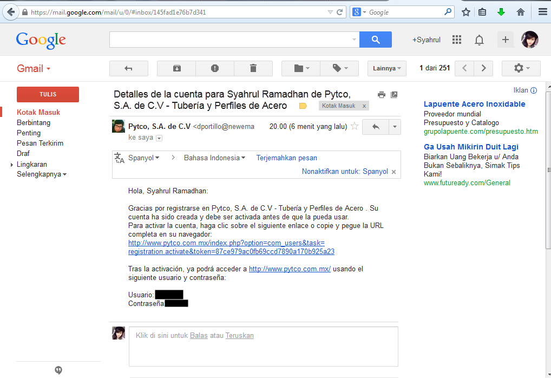Click TULIS to compose
The width and height of the screenshot is (551, 378).
coord(48,94)
